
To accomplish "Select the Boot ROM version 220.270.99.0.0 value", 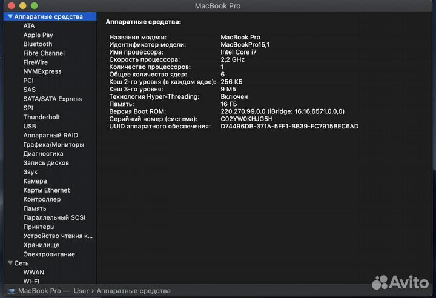I will [x=283, y=111].
